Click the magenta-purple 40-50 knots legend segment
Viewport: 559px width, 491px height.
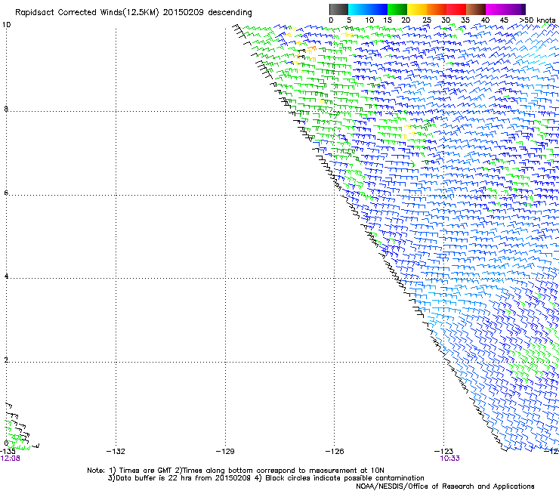coord(505,9)
